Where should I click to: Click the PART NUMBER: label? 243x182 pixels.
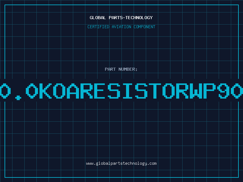coord(121,69)
